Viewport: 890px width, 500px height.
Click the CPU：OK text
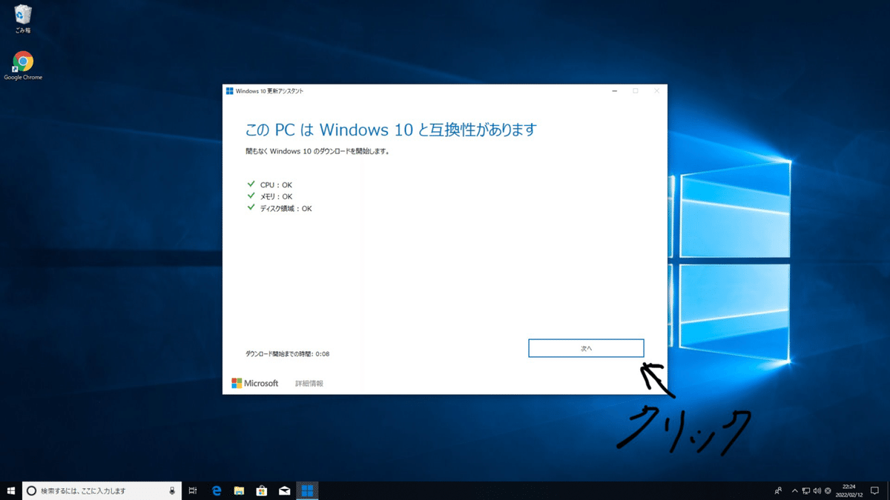(276, 184)
